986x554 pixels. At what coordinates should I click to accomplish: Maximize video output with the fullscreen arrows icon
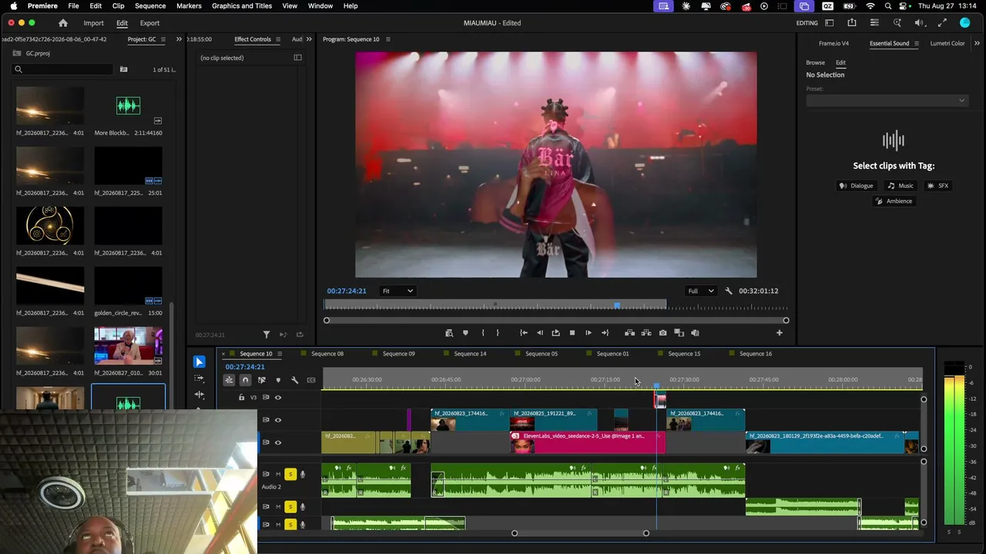point(942,23)
